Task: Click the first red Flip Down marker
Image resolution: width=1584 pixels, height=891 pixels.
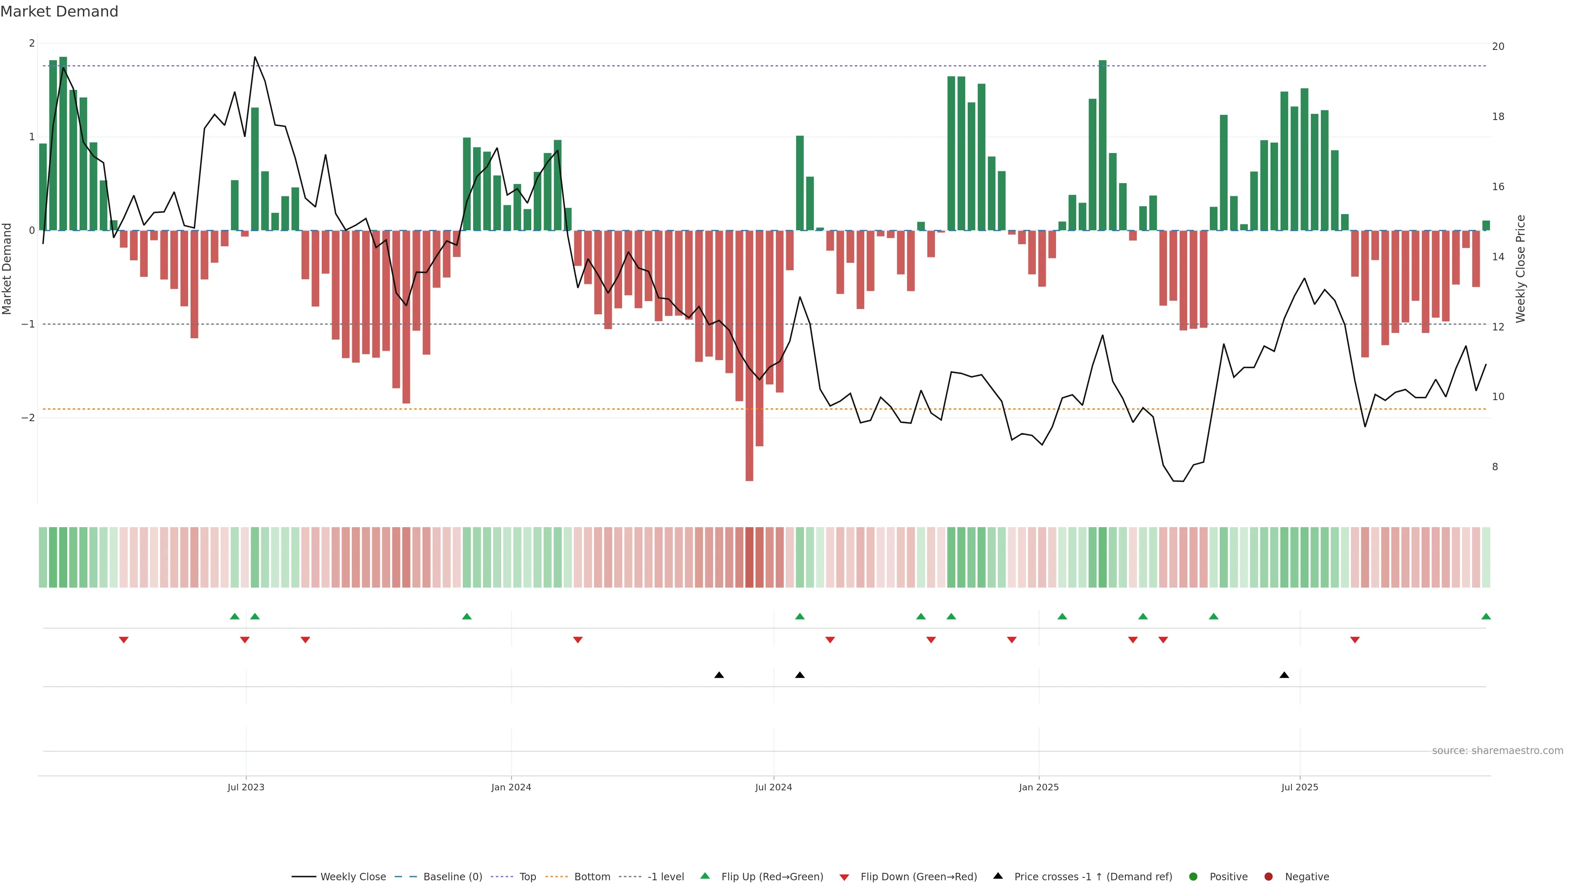Action: 124,640
